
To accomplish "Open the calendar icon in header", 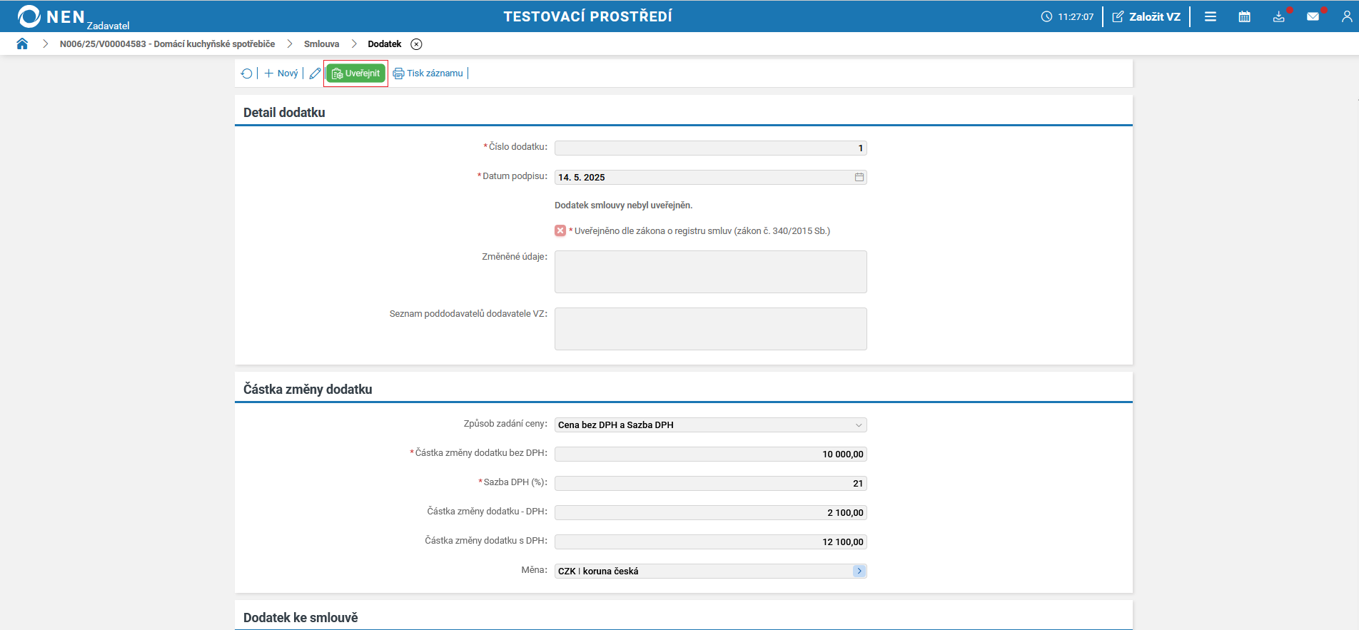I will click(1244, 16).
